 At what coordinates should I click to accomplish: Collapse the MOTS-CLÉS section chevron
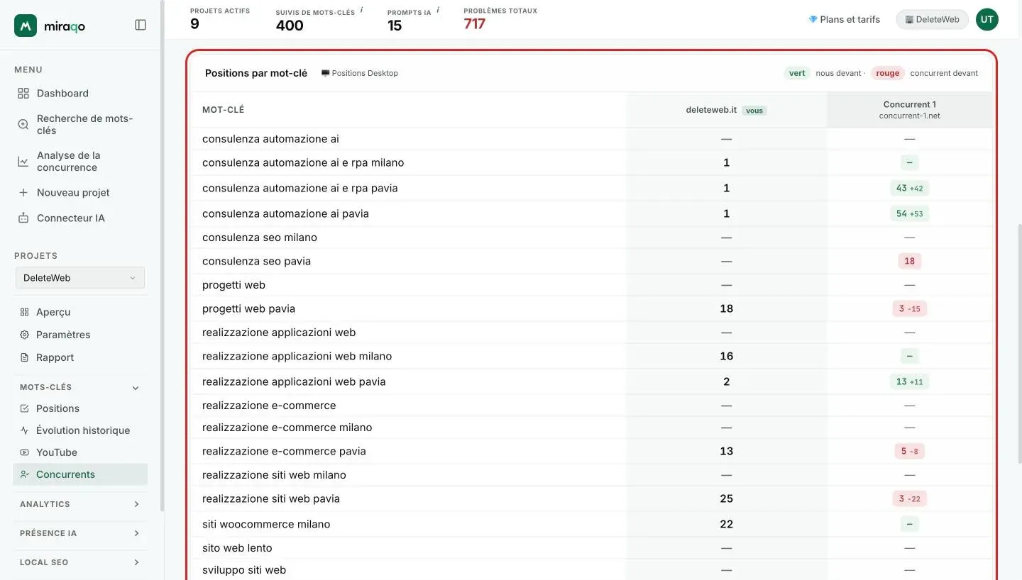point(136,388)
